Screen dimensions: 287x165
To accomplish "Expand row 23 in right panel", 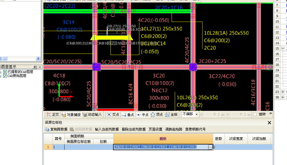I will [x=283, y=92].
